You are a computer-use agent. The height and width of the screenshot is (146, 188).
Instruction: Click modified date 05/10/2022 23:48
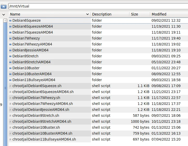click(x=166, y=62)
